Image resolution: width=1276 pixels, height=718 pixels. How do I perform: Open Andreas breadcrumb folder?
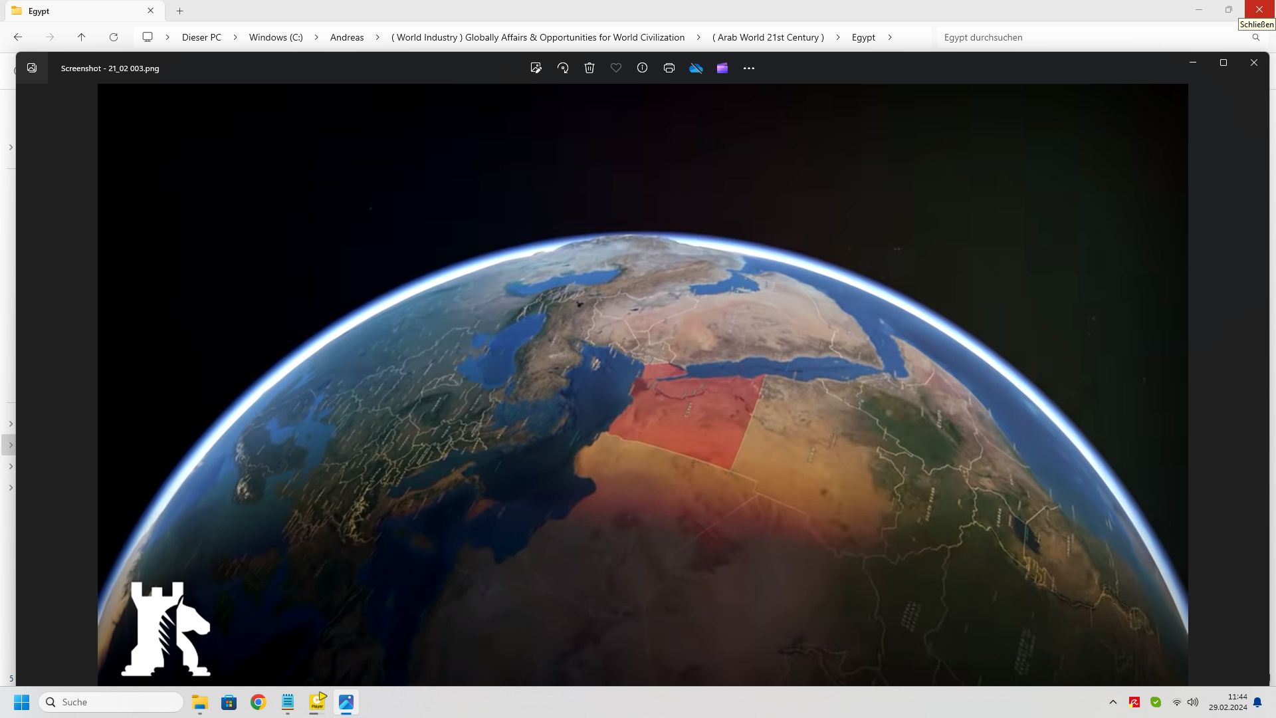pyautogui.click(x=347, y=37)
